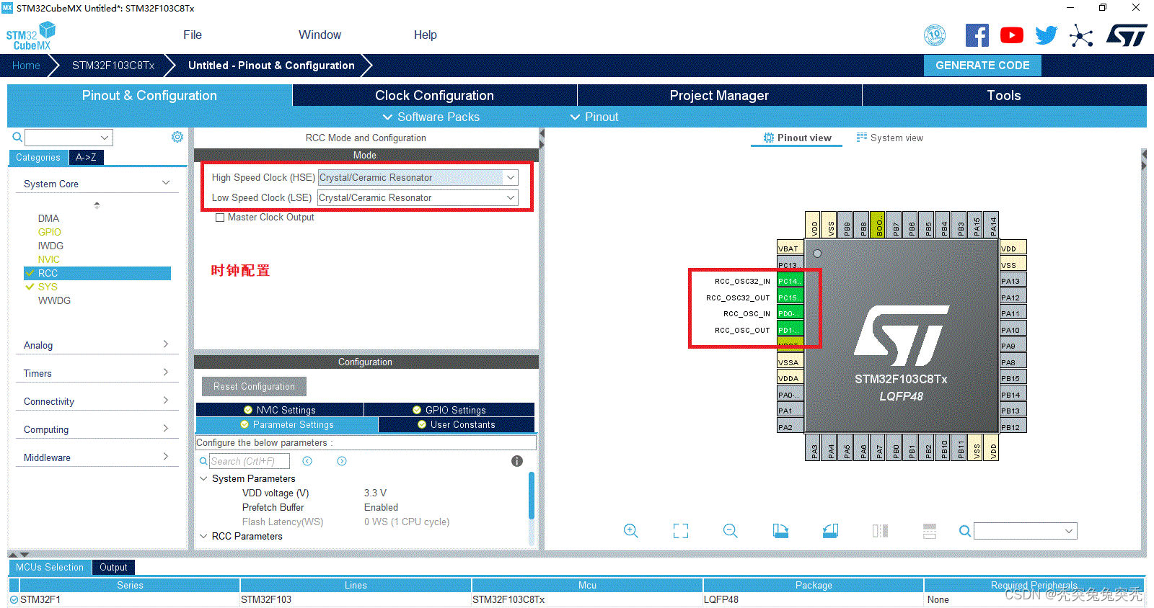Go to previous parameter search result

click(307, 461)
